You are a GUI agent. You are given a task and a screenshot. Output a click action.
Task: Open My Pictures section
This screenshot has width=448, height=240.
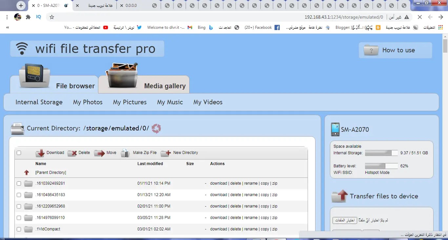[x=130, y=102]
